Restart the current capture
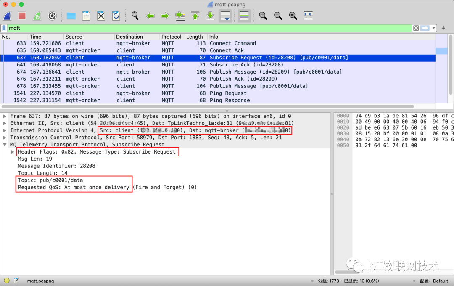 (x=37, y=16)
